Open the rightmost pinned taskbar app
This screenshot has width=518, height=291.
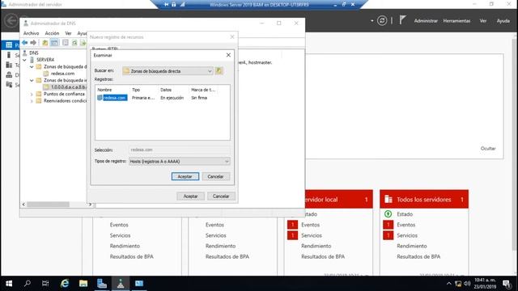pos(139,284)
